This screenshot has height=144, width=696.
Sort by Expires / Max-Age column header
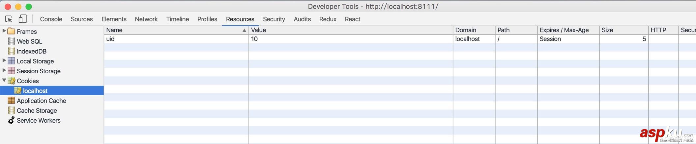pyautogui.click(x=564, y=30)
